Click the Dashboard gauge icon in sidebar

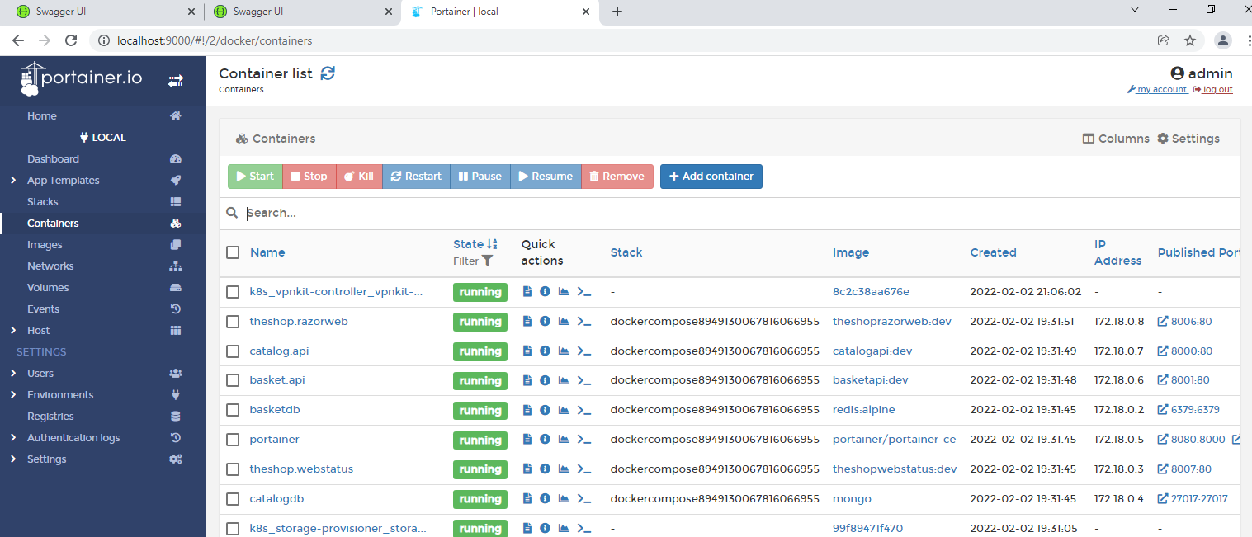(x=175, y=159)
